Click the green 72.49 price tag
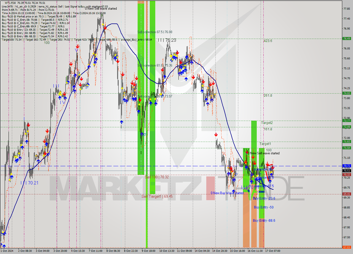The width and height of the screenshot is (353, 254). pos(347,127)
